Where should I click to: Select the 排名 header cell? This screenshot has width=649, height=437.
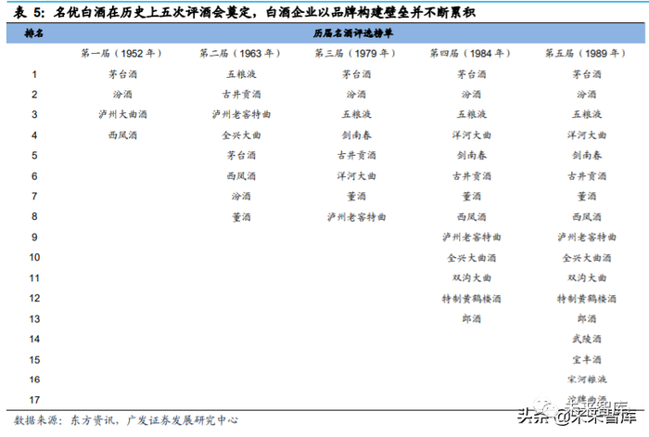(34, 33)
